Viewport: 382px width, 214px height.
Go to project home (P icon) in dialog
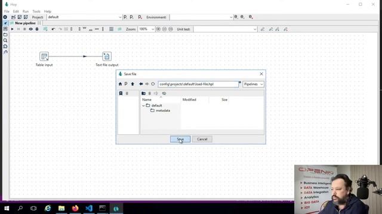[x=126, y=84]
